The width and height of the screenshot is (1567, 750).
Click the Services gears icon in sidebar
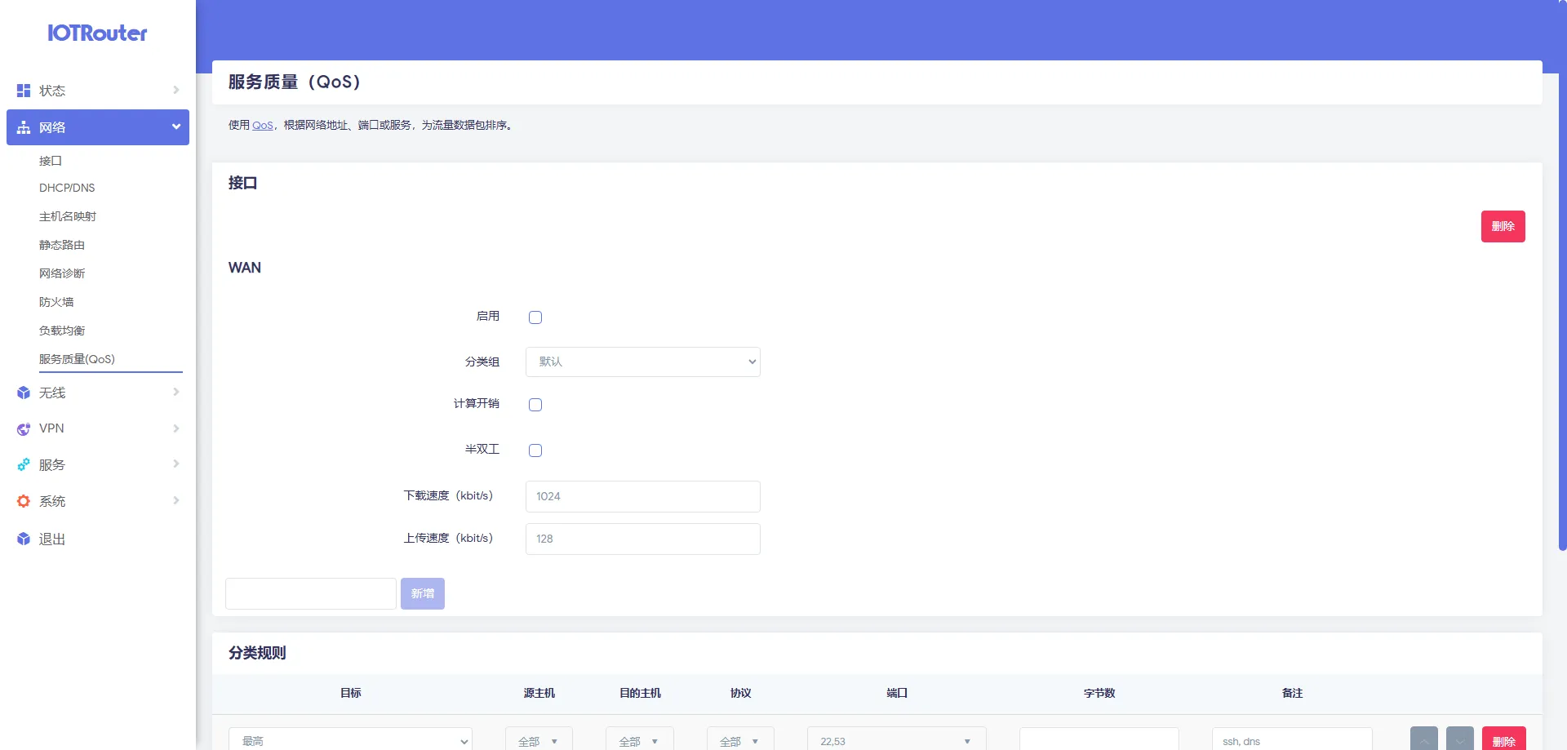24,465
